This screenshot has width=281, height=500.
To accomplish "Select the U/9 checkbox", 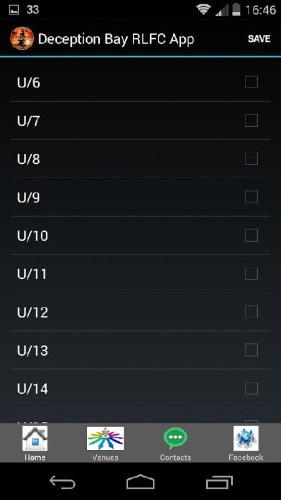I will [251, 197].
